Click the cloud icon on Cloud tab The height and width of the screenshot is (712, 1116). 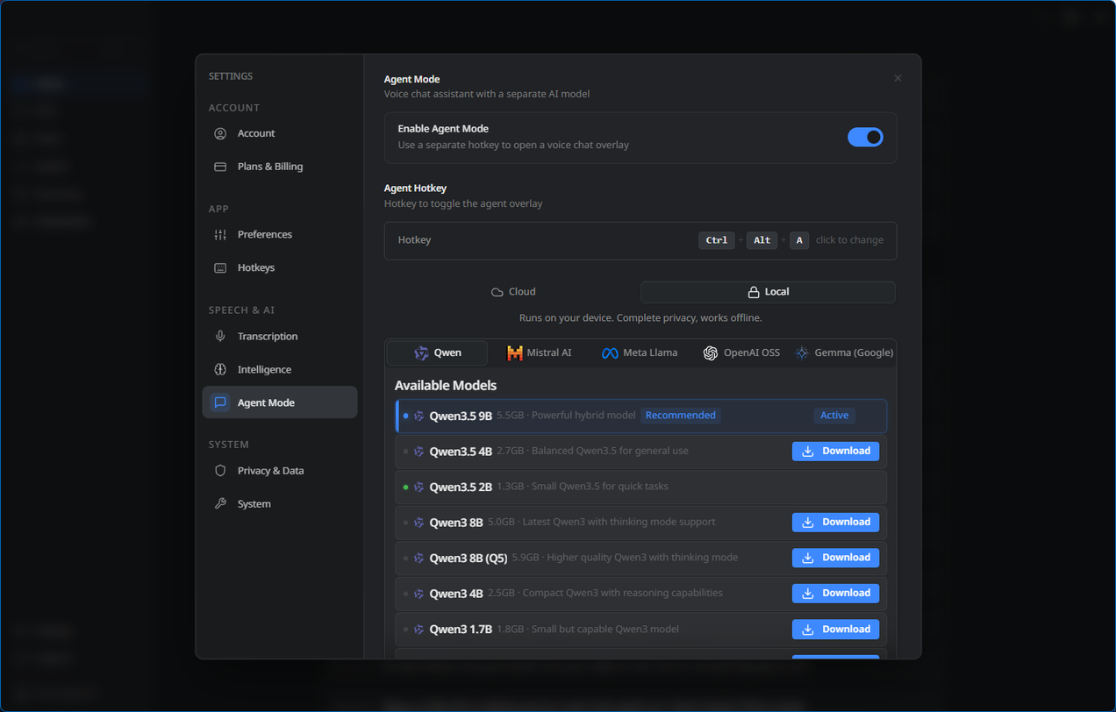[x=497, y=292]
